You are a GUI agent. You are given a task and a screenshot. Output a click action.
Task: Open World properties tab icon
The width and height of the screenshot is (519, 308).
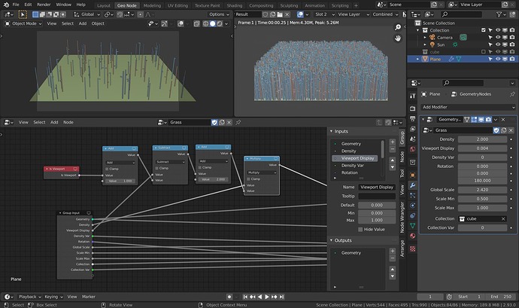(x=412, y=149)
